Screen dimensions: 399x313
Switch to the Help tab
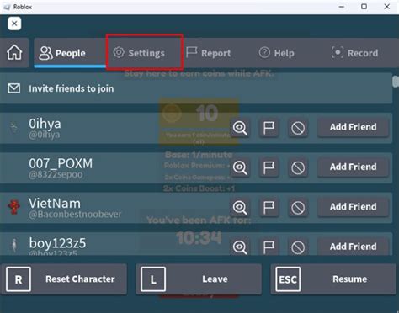point(276,53)
